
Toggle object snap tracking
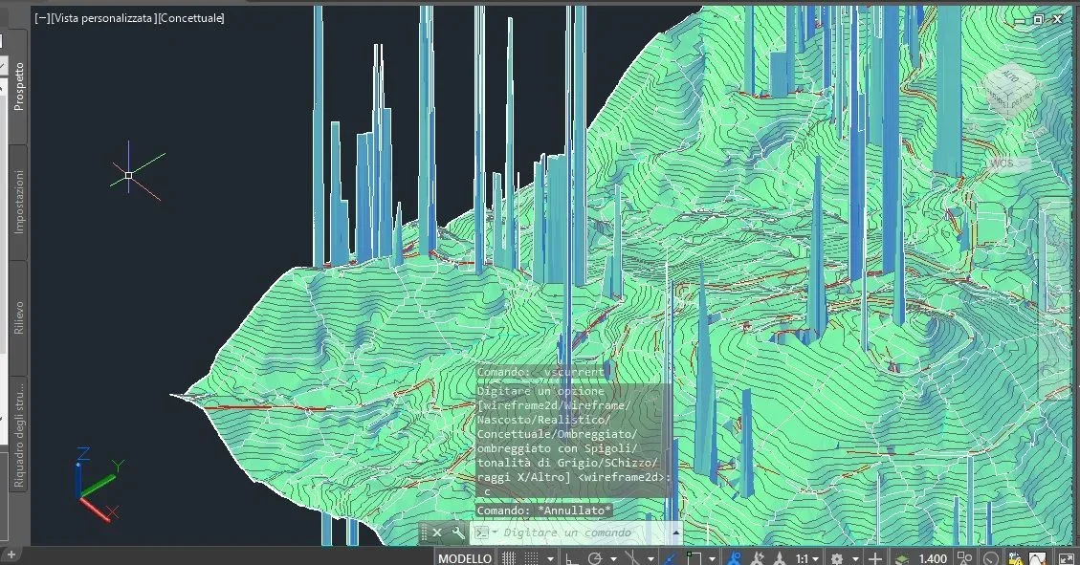click(671, 558)
